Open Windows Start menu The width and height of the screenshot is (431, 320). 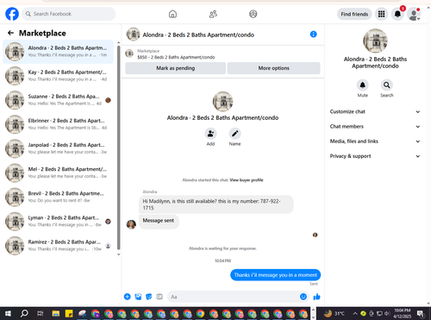click(8, 313)
